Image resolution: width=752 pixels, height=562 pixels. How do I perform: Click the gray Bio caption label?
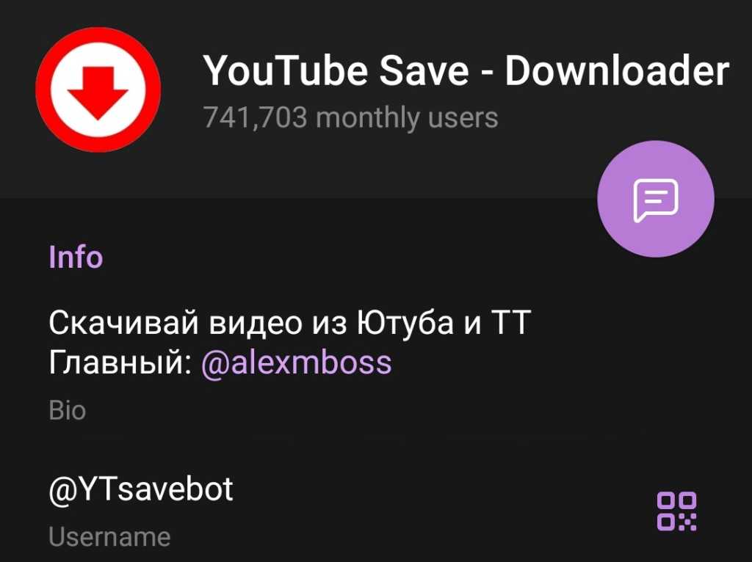(67, 411)
